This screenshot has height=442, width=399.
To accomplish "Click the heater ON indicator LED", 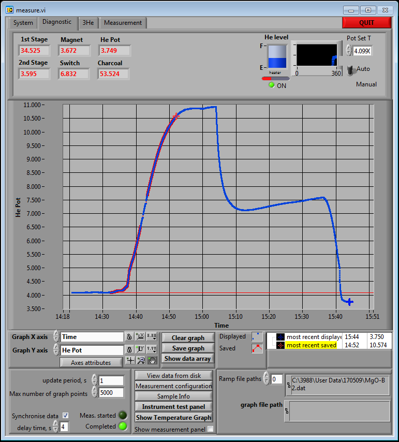I will [x=272, y=85].
